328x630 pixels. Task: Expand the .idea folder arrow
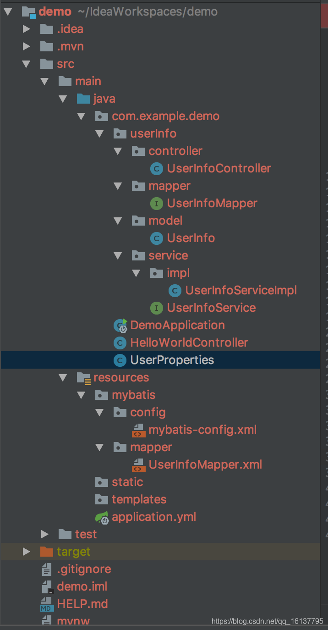(27, 29)
